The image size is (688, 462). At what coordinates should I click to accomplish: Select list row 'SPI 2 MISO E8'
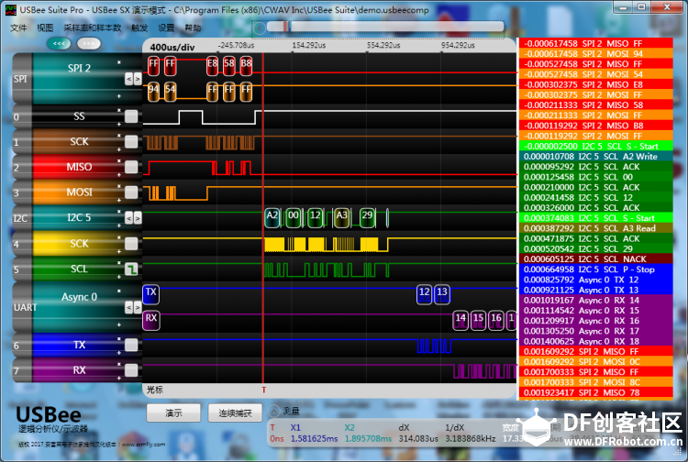(596, 84)
